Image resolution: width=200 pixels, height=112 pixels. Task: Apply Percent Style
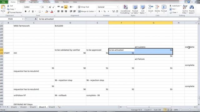point(105,12)
